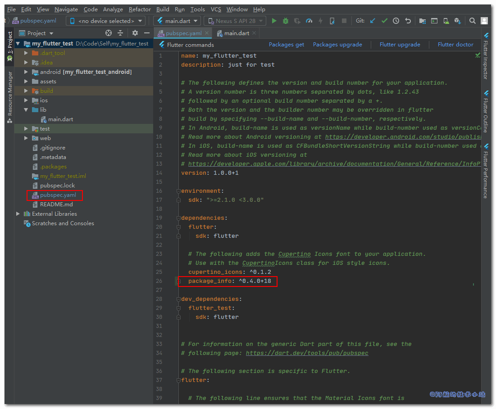Locate current file with crosshair icon
This screenshot has width=496, height=409.
[x=108, y=33]
